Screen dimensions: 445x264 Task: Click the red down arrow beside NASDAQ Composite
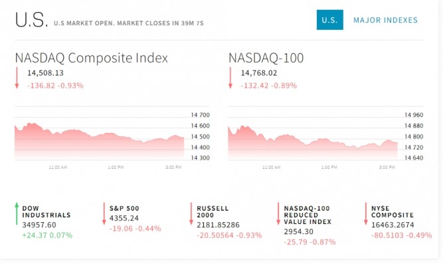click(x=17, y=78)
